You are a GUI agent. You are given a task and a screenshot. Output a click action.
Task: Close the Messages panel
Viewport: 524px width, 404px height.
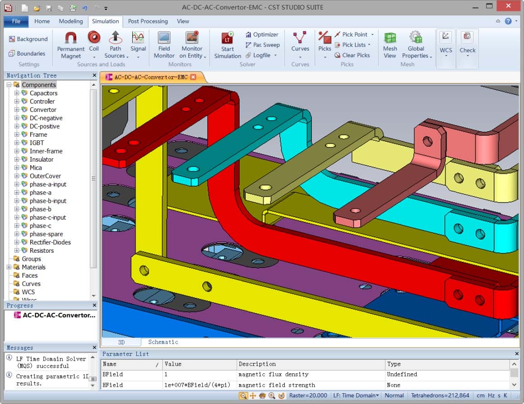(x=94, y=348)
